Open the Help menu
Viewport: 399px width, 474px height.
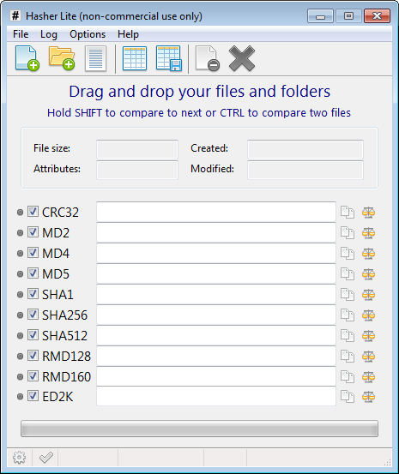point(128,34)
